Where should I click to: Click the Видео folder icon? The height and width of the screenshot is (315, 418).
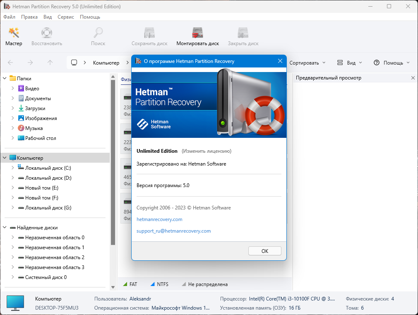coord(21,88)
